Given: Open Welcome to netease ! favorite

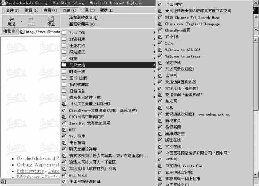Looking at the screenshot, I should pos(205,56).
